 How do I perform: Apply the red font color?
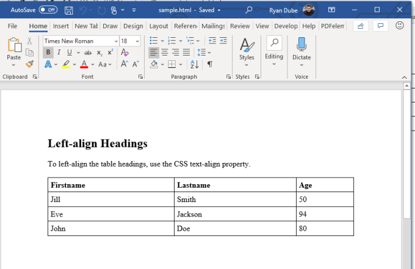coord(84,64)
